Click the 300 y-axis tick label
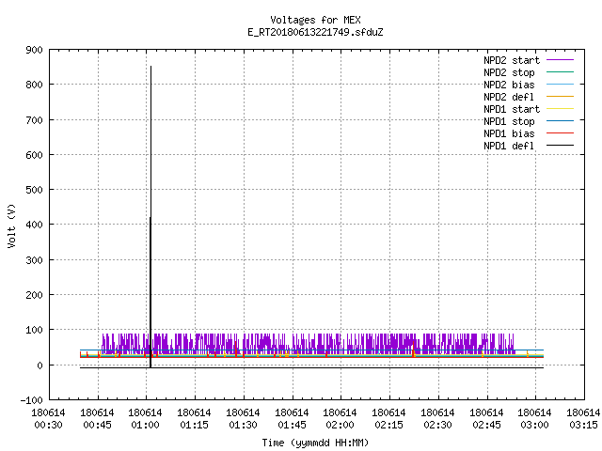 [x=34, y=260]
